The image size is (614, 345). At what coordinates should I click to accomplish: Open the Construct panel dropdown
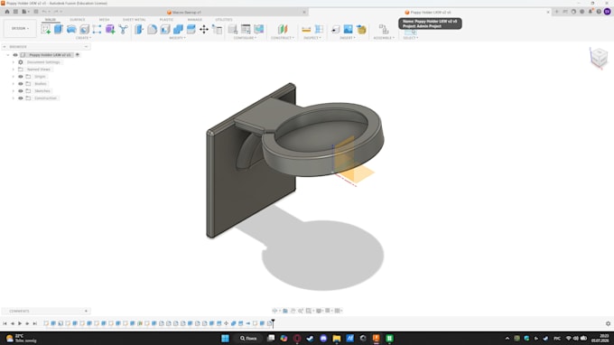point(283,38)
